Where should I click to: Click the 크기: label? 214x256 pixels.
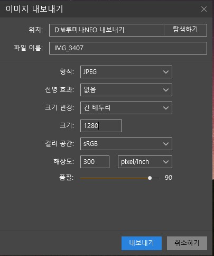[x=67, y=125]
